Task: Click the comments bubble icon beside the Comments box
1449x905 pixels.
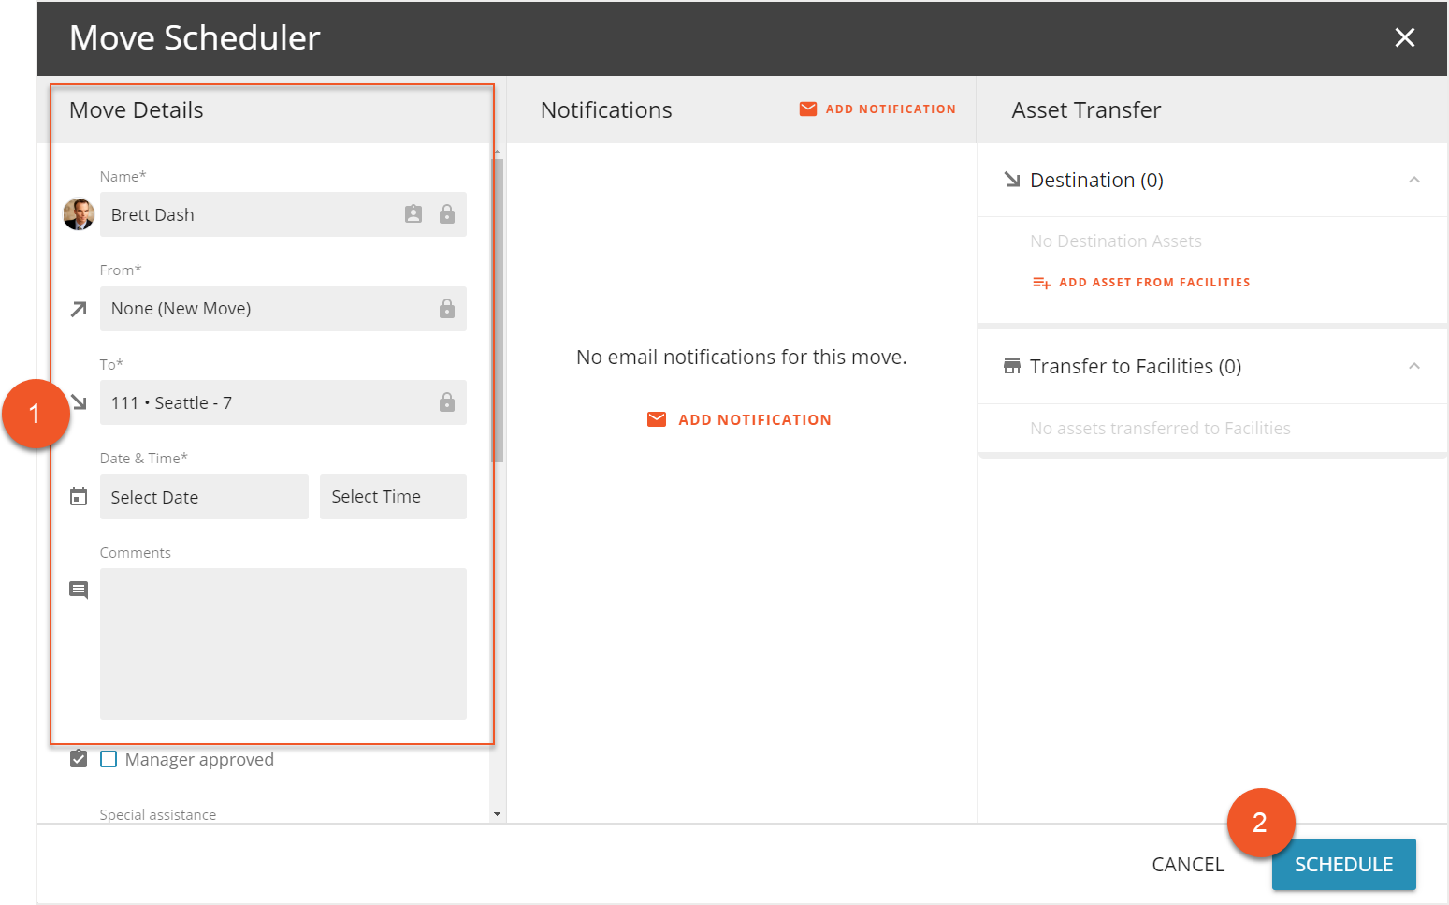Action: point(78,589)
